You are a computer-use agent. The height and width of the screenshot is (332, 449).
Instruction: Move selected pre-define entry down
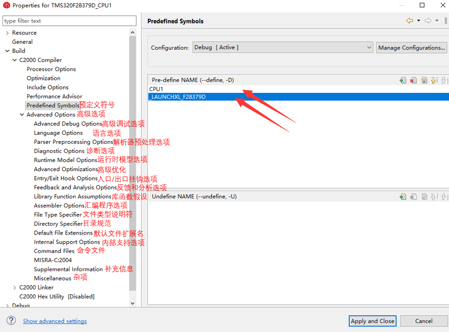[444, 80]
